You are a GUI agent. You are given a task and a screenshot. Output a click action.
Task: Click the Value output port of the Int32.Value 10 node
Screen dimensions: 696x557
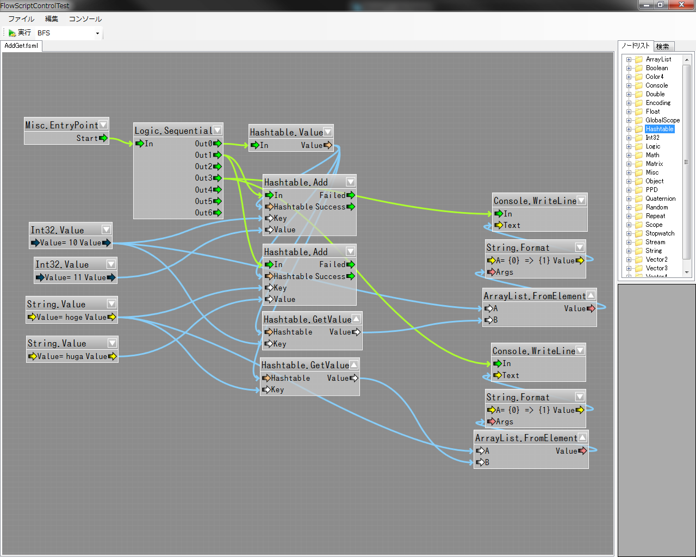click(x=106, y=243)
